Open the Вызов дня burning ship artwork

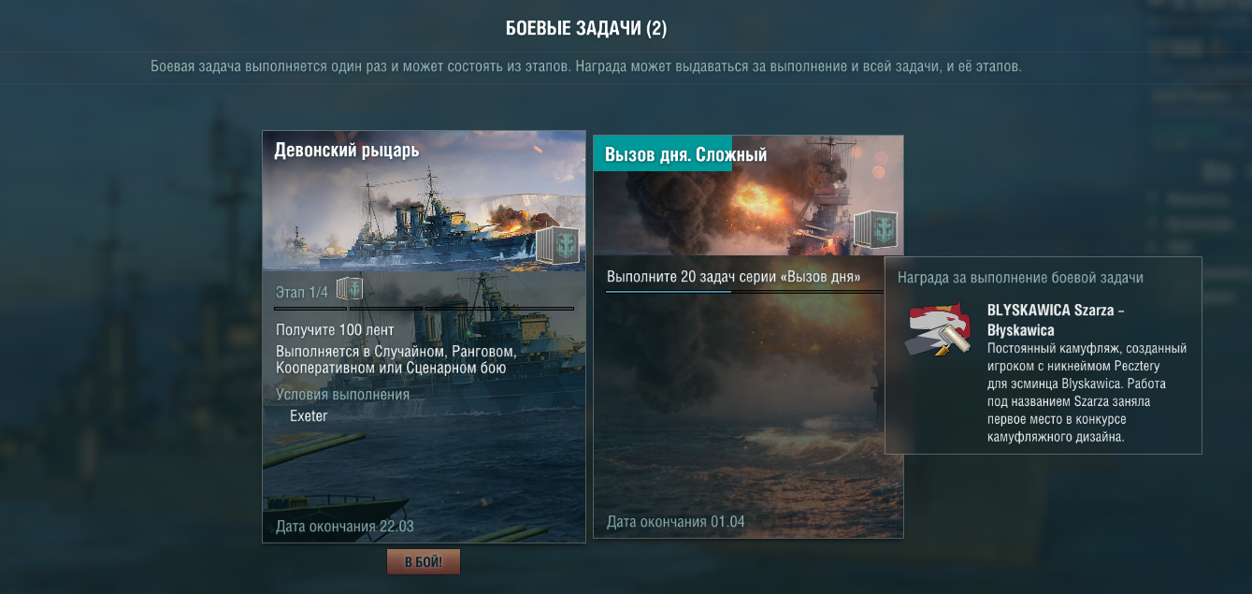click(748, 196)
